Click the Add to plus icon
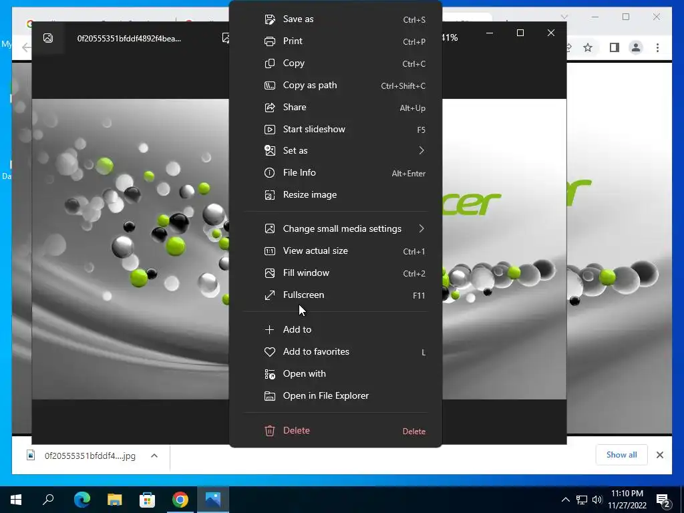Screen dimensions: 684x513 270,330
